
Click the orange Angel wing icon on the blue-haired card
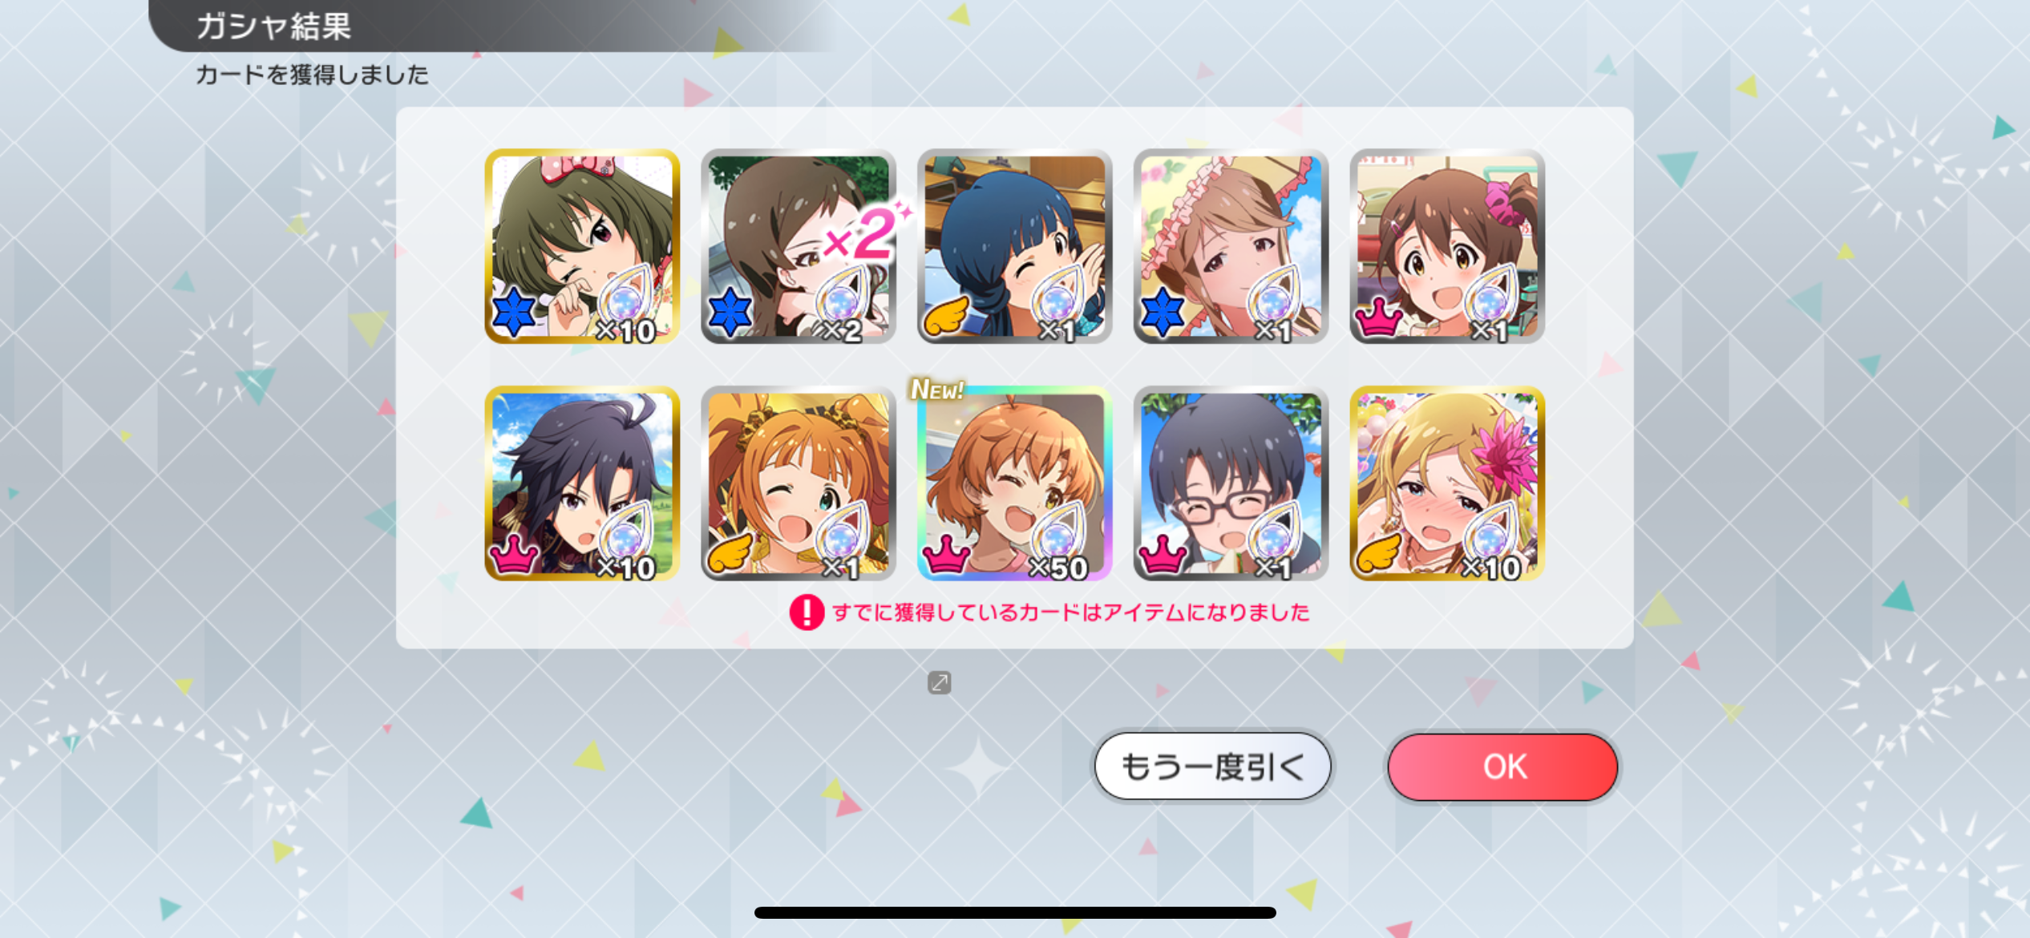pyautogui.click(x=946, y=316)
